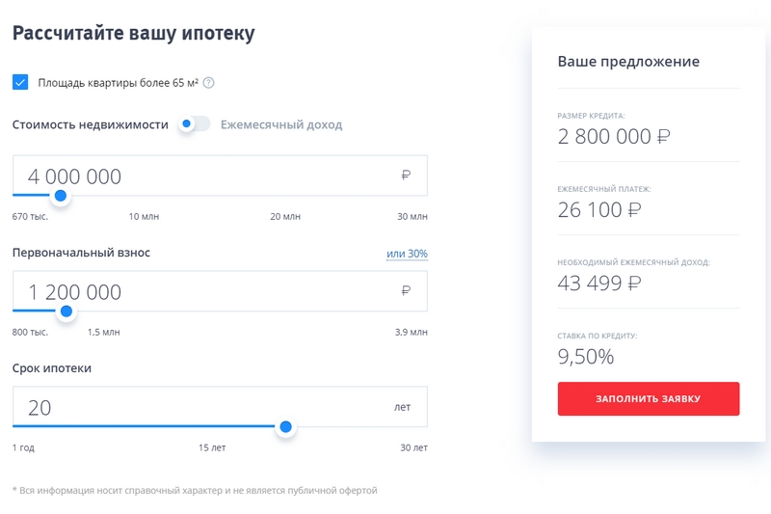The image size is (771, 514).
Task: Click the 1,5 млн mark under down payment
Action: (x=104, y=333)
